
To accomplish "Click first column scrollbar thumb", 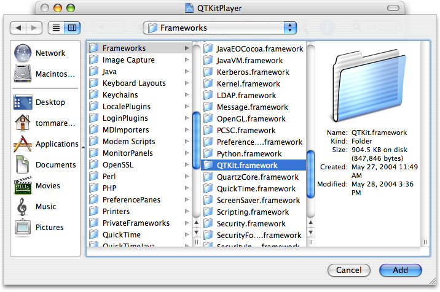I will point(197,140).
